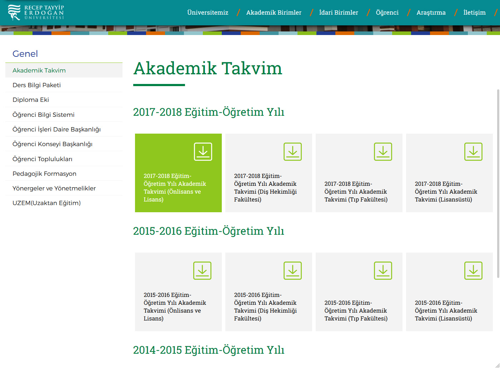Open Öğrenci Bilgi Sistemi link

tap(43, 114)
